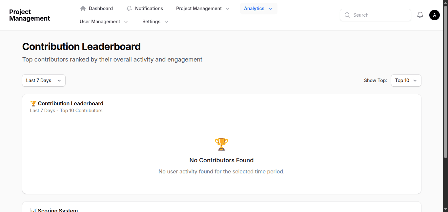Click the notification bell in the top-right corner
Viewport: 448px width, 212px height.
point(420,15)
